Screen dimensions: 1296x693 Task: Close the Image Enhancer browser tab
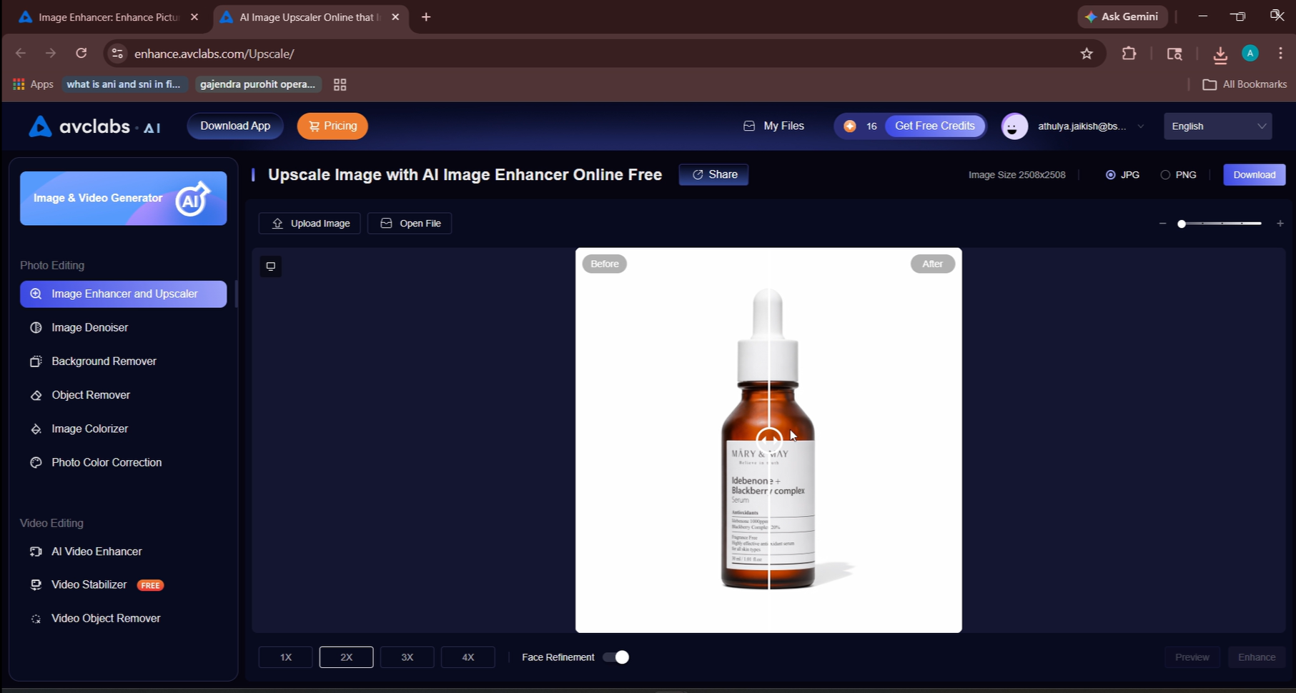194,17
